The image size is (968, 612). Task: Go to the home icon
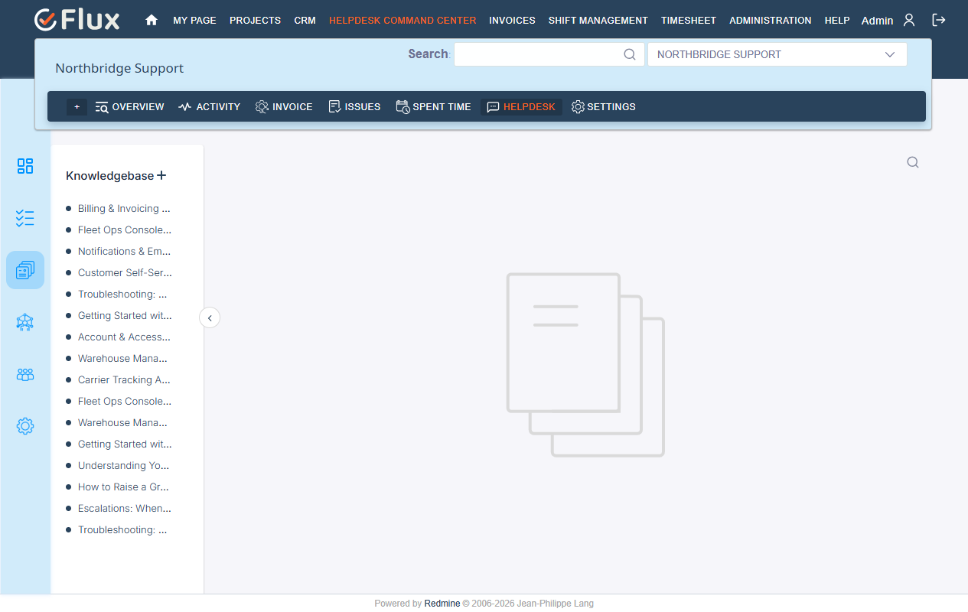click(152, 21)
